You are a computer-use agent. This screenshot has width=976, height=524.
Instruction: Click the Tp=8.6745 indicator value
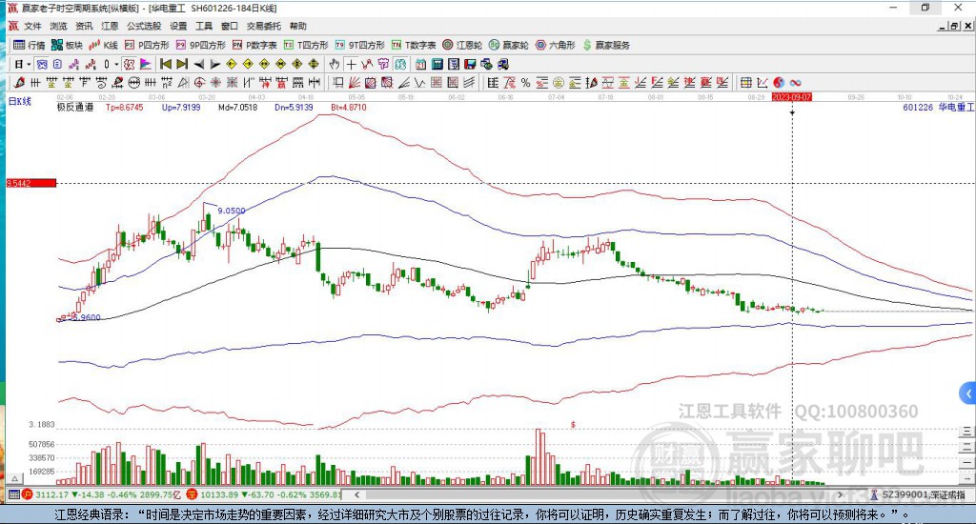click(125, 107)
